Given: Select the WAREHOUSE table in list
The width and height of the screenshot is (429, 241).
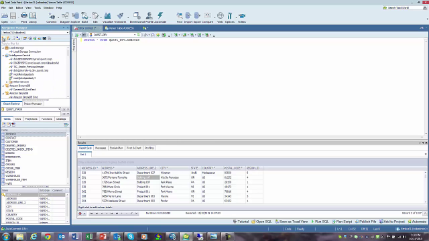Looking at the screenshot, I should (x=13, y=176).
